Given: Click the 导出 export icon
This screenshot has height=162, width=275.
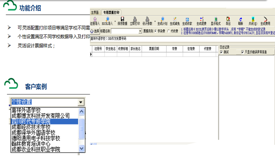Looking at the screenshot, I should coord(228,21).
